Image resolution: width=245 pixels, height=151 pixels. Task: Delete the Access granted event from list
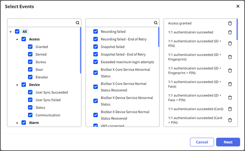[230, 23]
